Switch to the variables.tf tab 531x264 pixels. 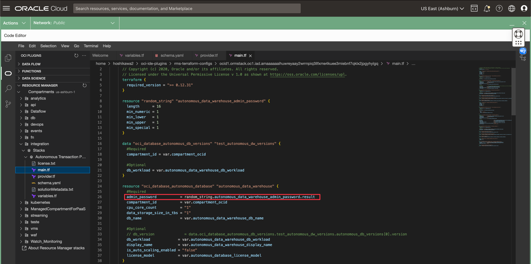[134, 55]
